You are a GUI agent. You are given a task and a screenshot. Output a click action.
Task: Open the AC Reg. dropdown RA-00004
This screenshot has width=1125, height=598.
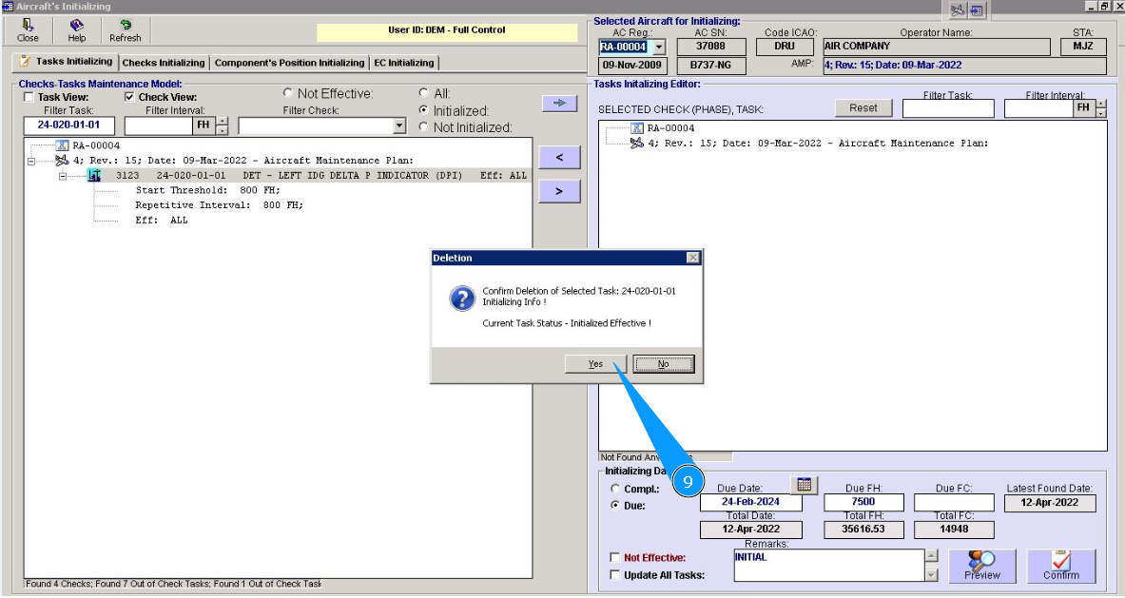(x=659, y=48)
